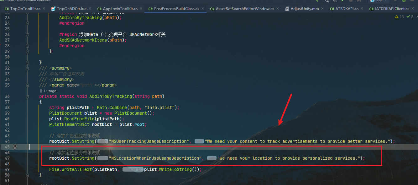Click line number 47 in the gutter

pyautogui.click(x=7, y=158)
